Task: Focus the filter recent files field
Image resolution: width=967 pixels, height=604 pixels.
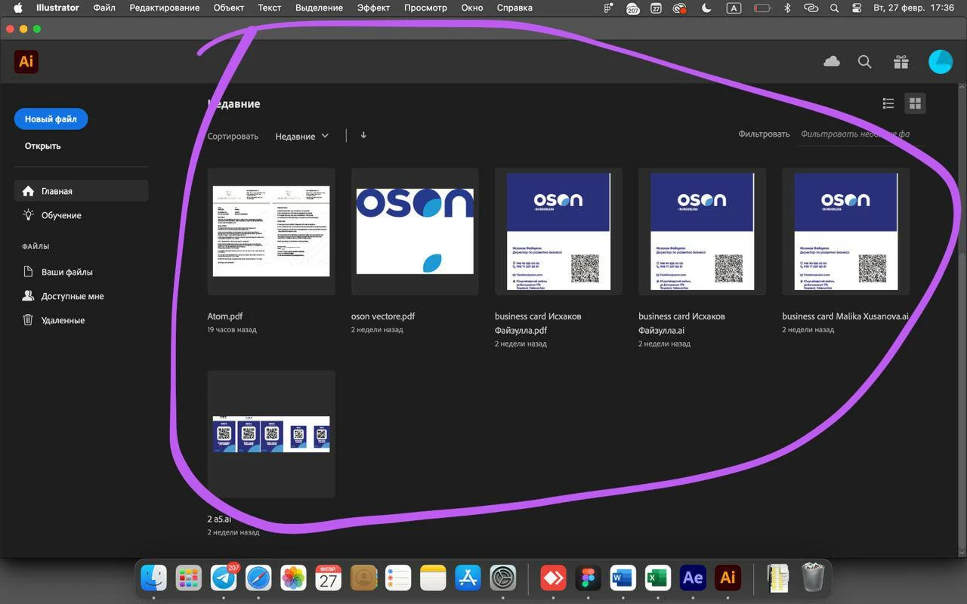Action: 863,134
